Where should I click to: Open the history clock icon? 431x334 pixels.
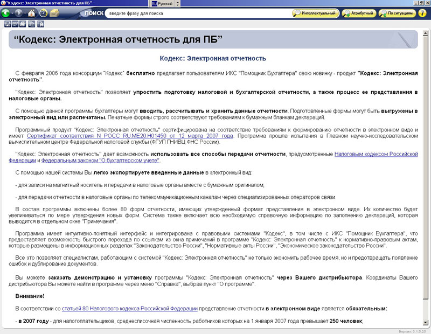(43, 13)
